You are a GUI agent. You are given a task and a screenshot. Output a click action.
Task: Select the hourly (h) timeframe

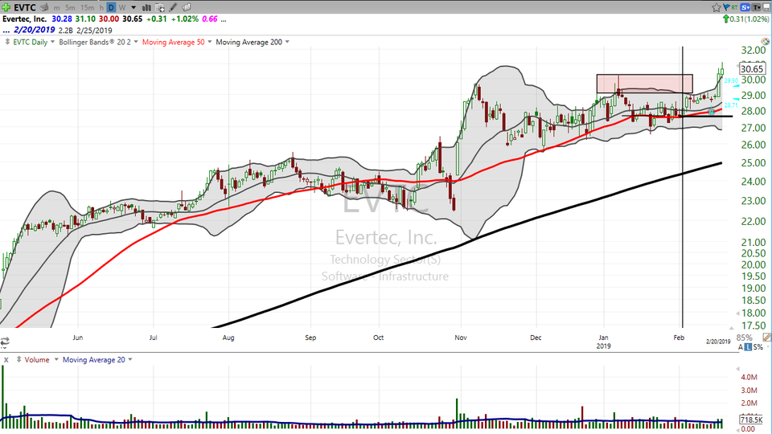101,7
